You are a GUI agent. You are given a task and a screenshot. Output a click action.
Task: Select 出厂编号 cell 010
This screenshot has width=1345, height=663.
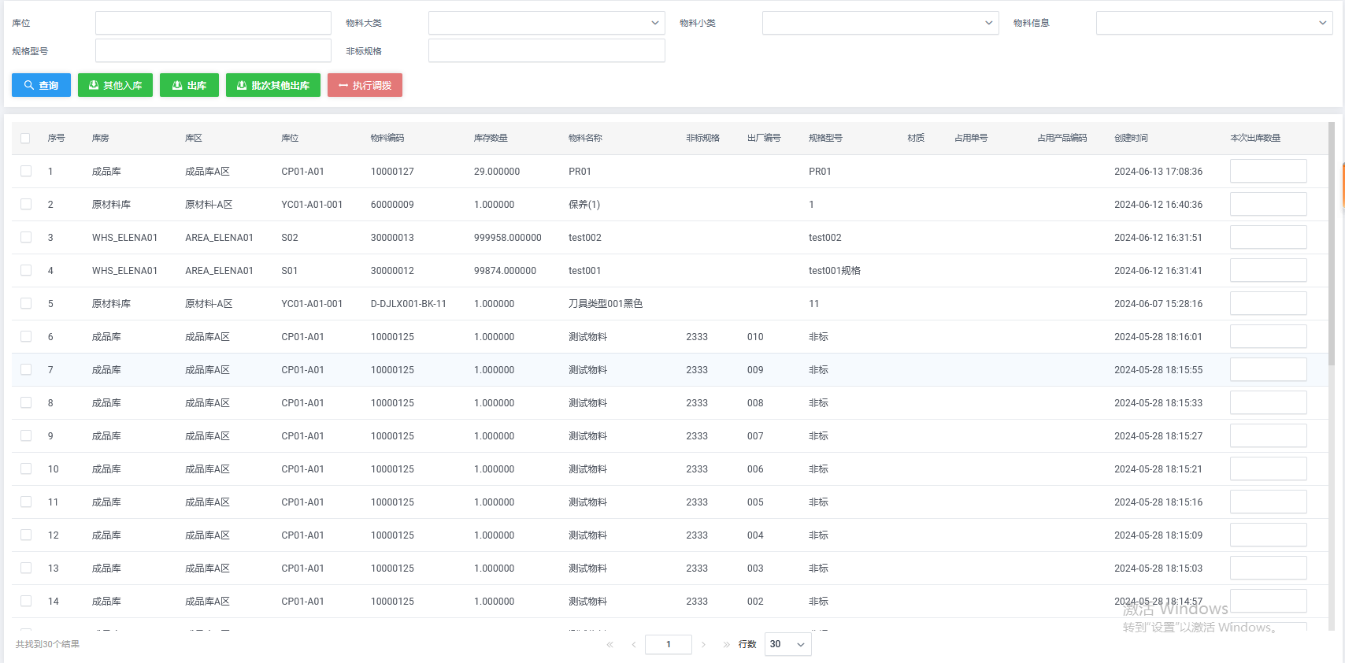pos(755,336)
